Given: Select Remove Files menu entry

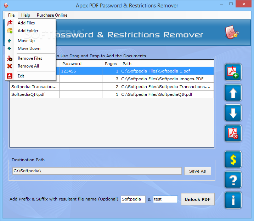Looking at the screenshot, I should click(30, 58).
